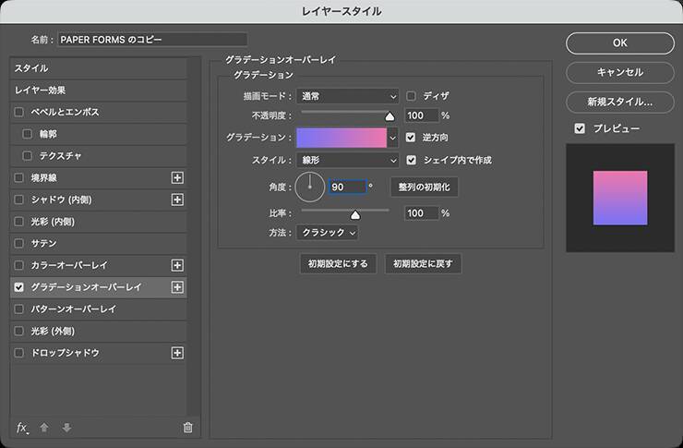Click the 名前 input field

pos(152,40)
